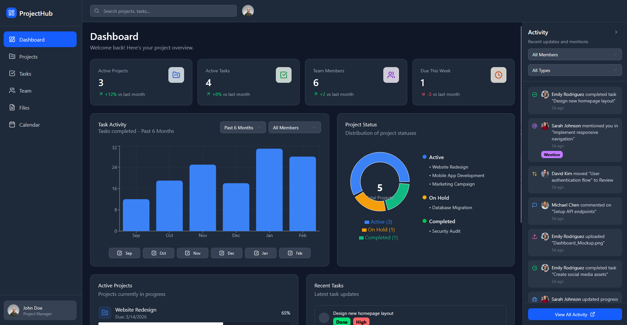Toggle the Feb month checkbox button
This screenshot has width=627, height=325.
(x=295, y=253)
